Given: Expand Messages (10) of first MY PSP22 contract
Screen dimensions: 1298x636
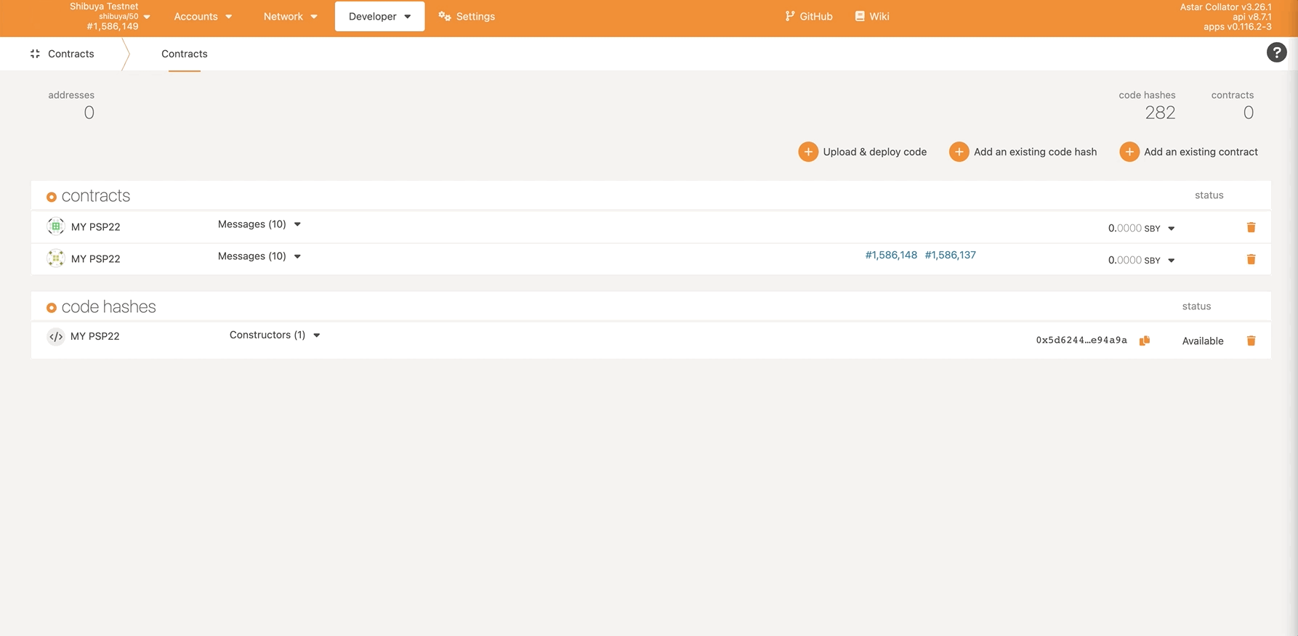Looking at the screenshot, I should (x=259, y=224).
